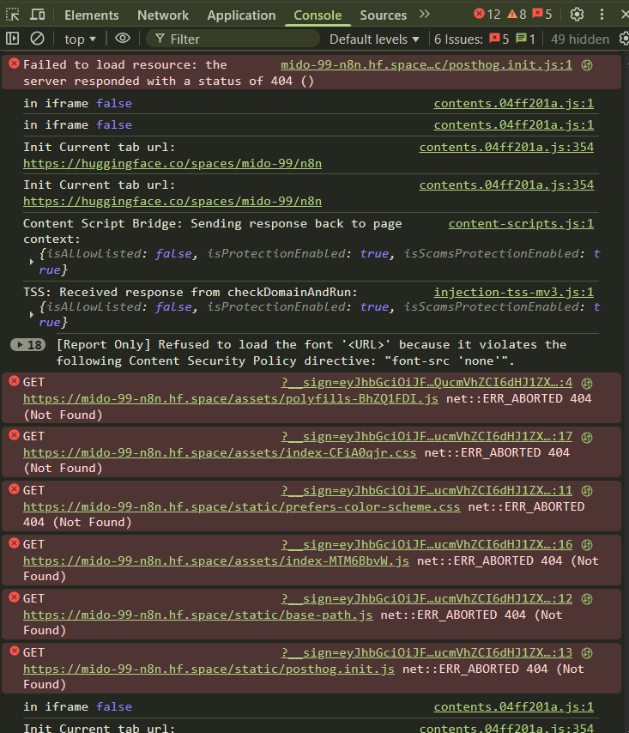Click the AI assist icon on the polyfills error row
The width and height of the screenshot is (629, 733).
587,384
